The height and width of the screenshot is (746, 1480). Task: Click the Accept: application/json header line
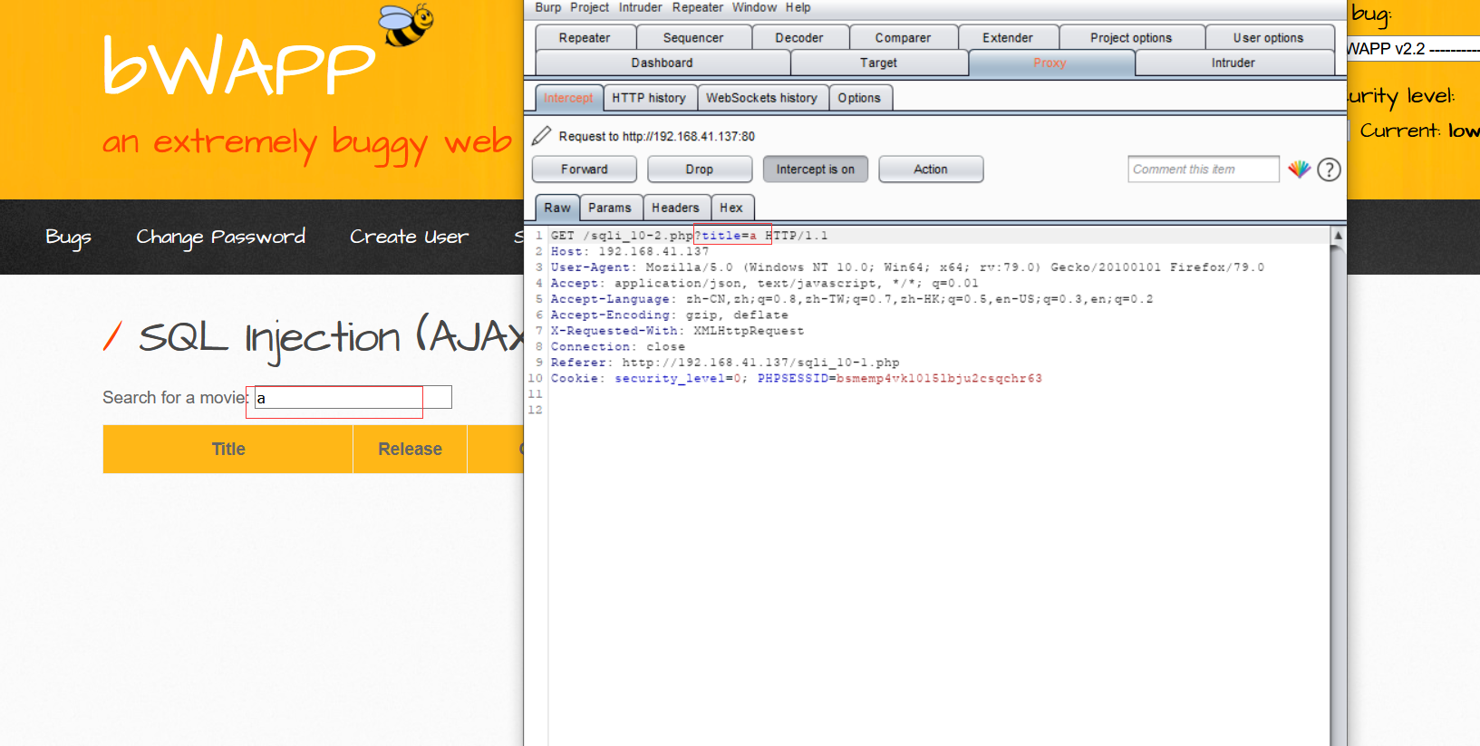click(x=765, y=284)
